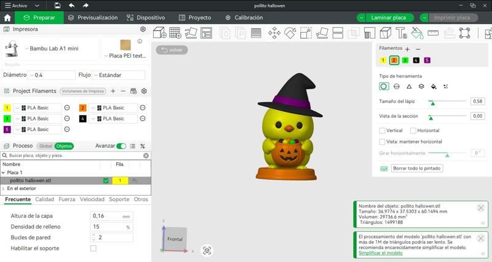Open the Calibración tab

pyautogui.click(x=244, y=18)
